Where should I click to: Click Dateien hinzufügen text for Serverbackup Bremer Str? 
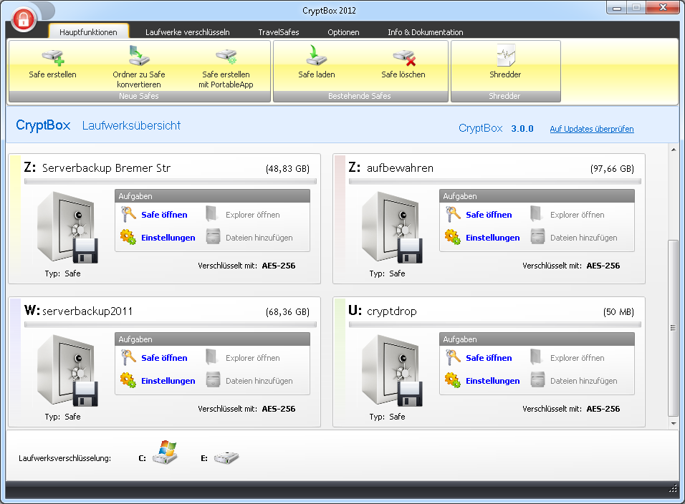(259, 238)
